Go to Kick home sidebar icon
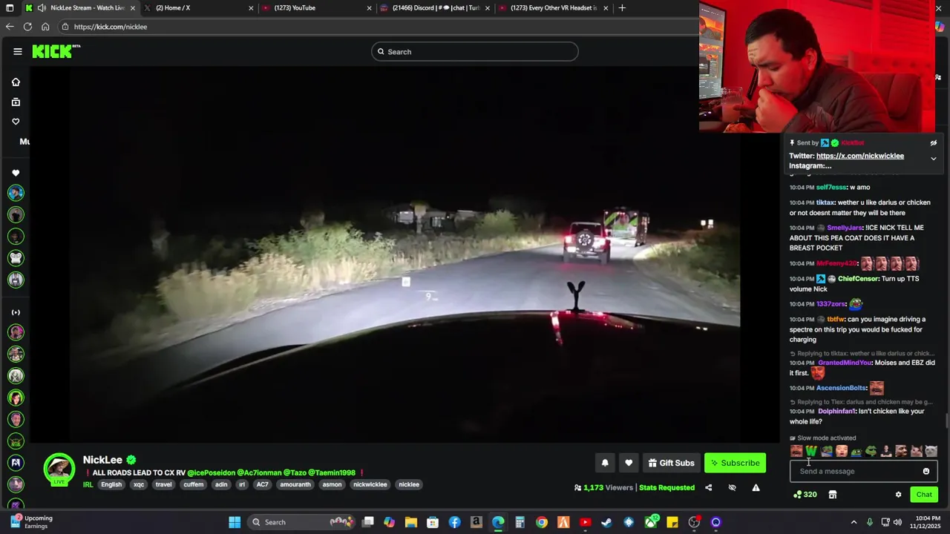Screen dimensions: 950x534 (16, 82)
